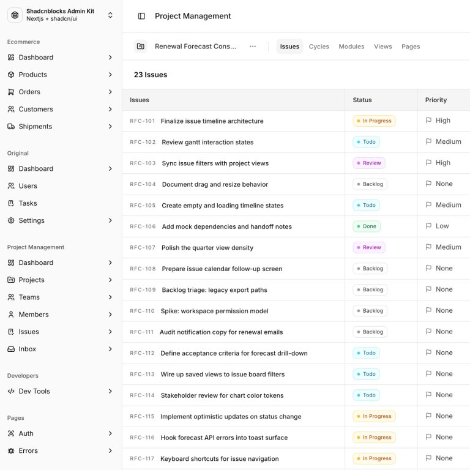Screen dimensions: 470x470
Task: Click the priority flag icon for RFC-101
Action: pos(428,121)
